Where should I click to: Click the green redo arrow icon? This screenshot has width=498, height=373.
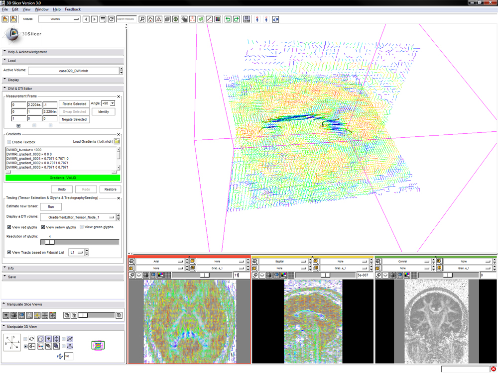[236, 19]
